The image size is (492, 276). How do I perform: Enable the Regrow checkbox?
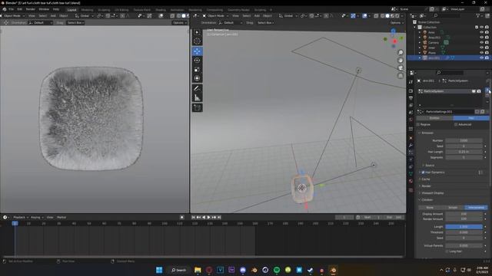[x=418, y=124]
